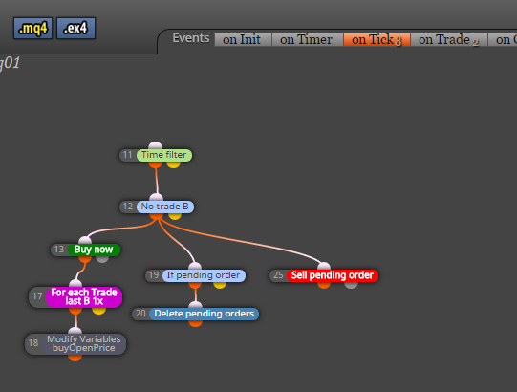Click If pending order input connector
The image size is (517, 392).
click(x=195, y=267)
